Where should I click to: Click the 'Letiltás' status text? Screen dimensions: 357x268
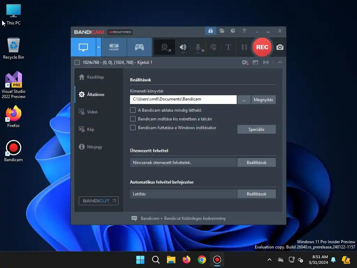pos(139,194)
